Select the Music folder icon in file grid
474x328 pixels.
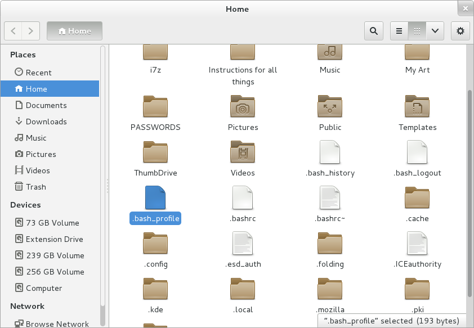click(x=330, y=52)
